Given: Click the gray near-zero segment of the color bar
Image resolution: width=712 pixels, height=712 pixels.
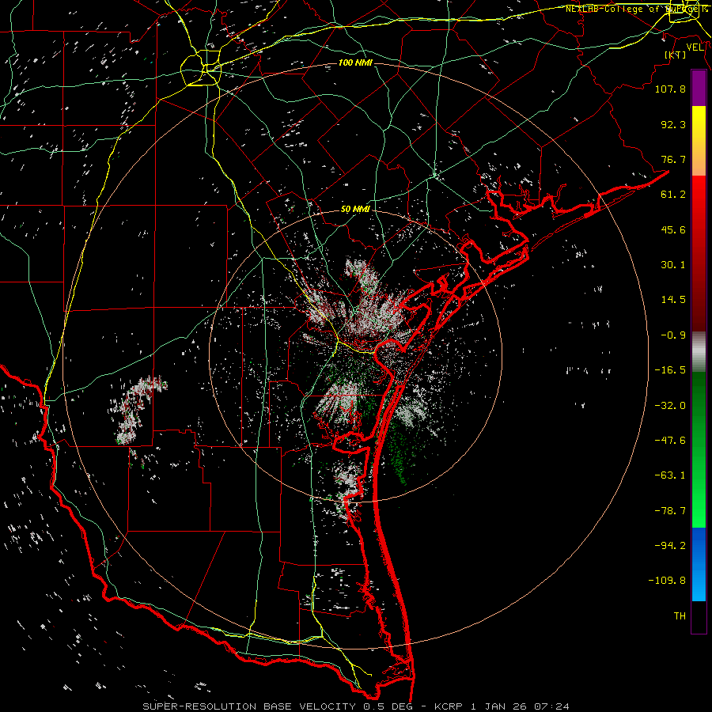Looking at the screenshot, I should (699, 352).
